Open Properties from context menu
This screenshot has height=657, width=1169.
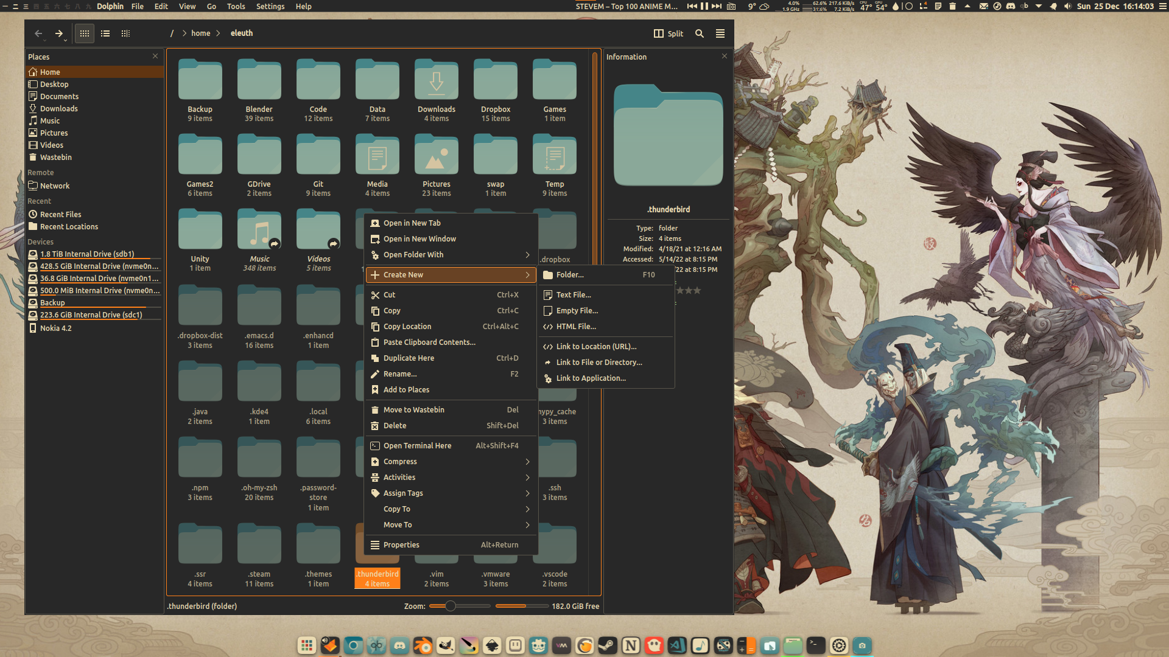click(451, 545)
